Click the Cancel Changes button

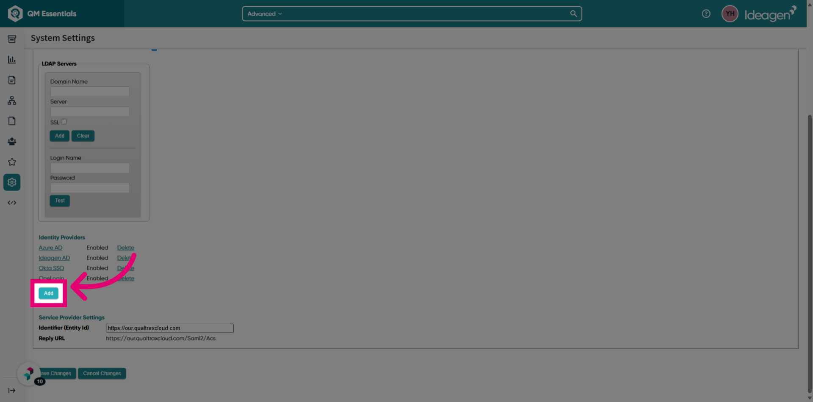(x=102, y=373)
